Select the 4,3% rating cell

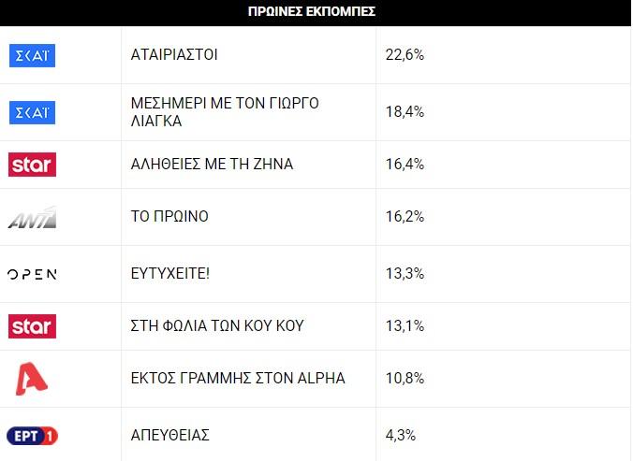pos(401,435)
